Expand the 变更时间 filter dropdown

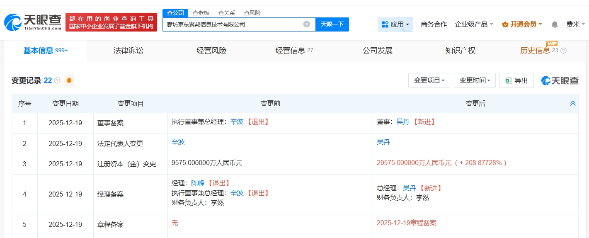tap(475, 80)
